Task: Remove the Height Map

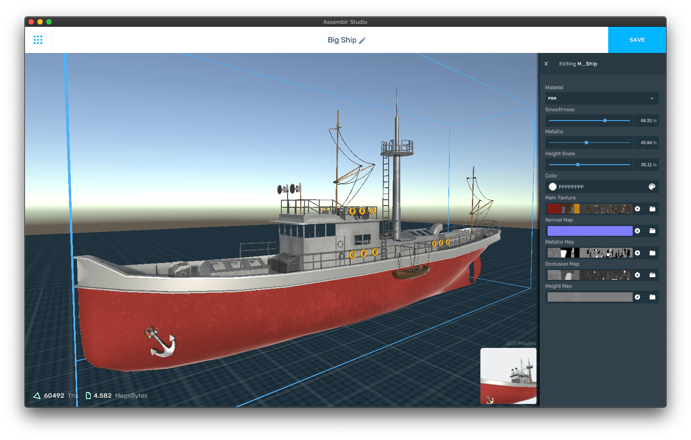Action: [x=638, y=297]
